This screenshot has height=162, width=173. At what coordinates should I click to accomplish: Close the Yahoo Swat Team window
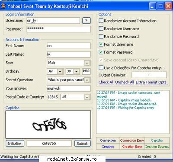click(x=168, y=6)
